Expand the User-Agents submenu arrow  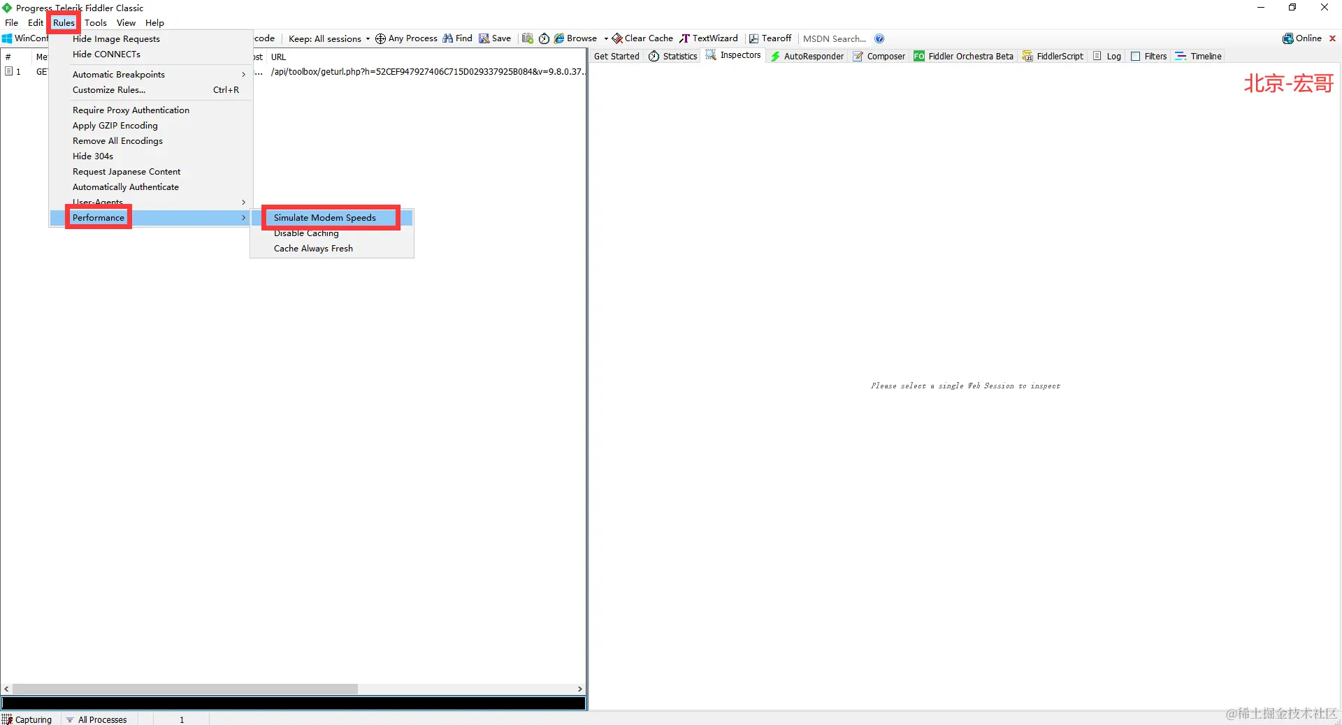(243, 202)
